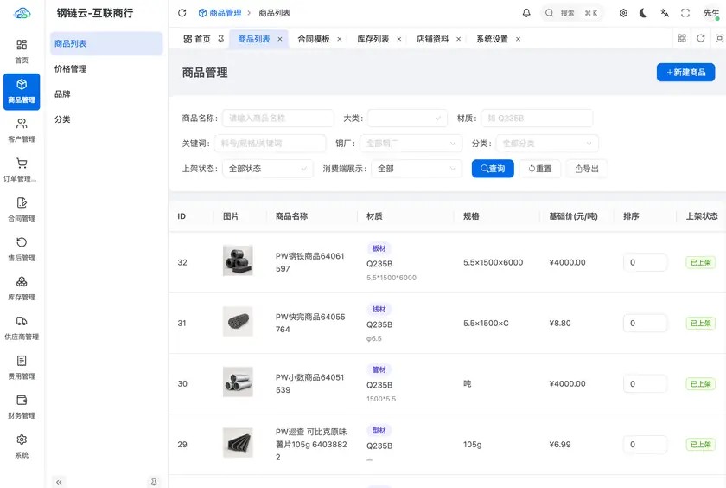
Task: Click the refresh icon beside breadcrumb
Action: (x=182, y=13)
